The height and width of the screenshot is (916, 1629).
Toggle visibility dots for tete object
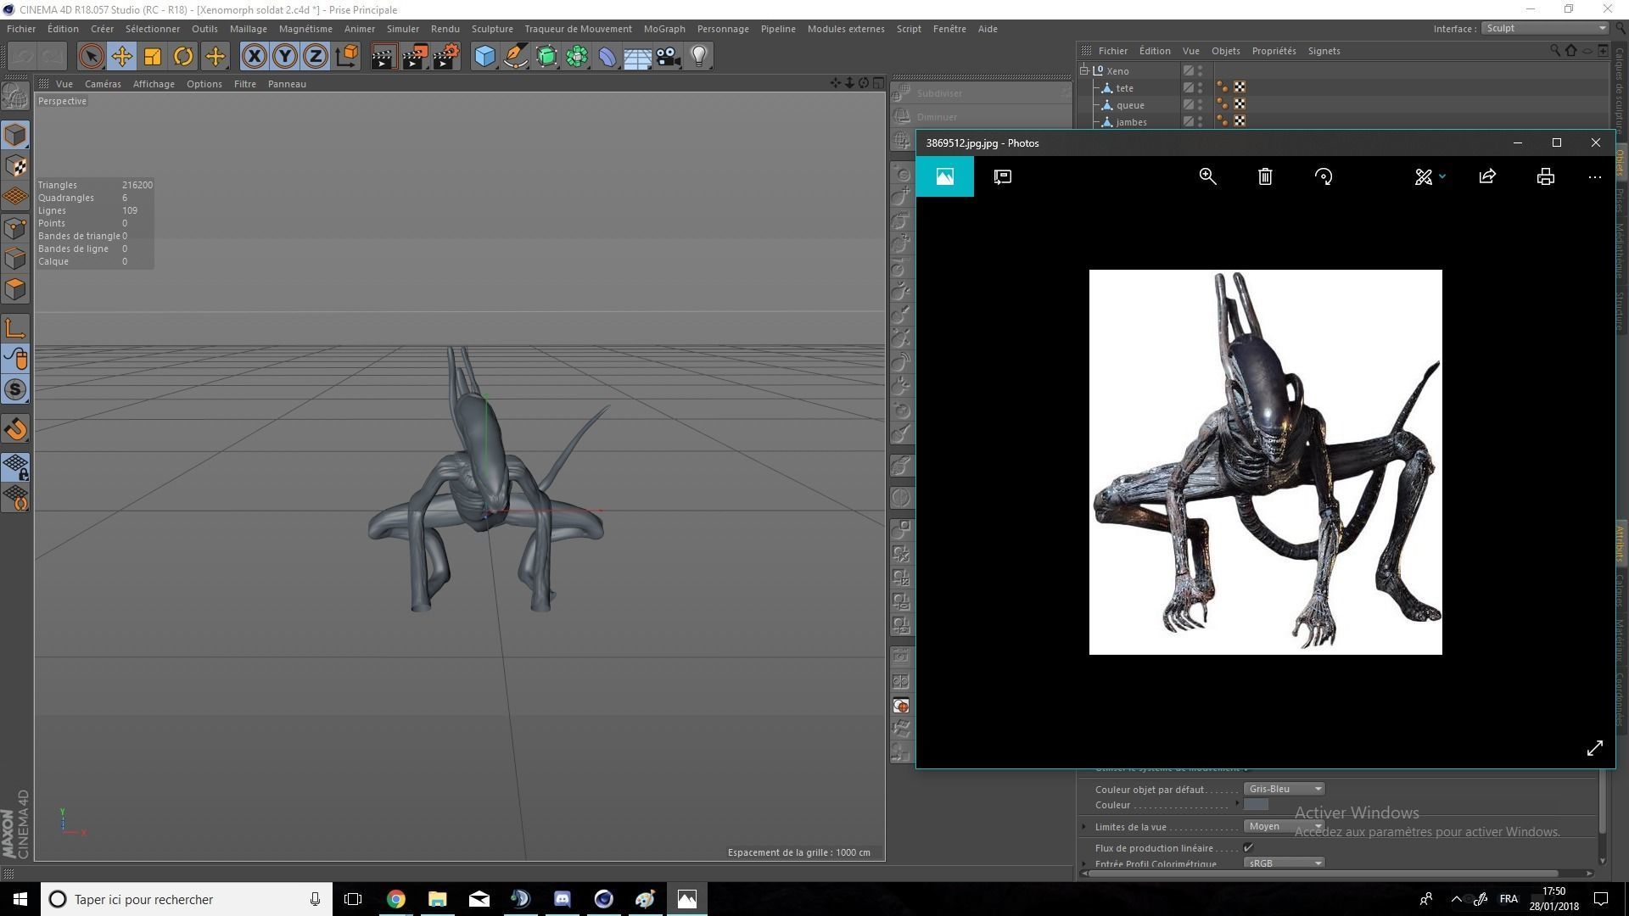click(x=1201, y=88)
